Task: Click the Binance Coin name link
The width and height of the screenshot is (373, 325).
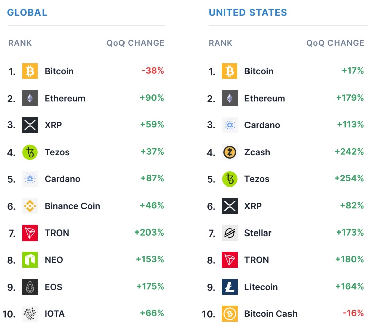Action: [x=72, y=206]
